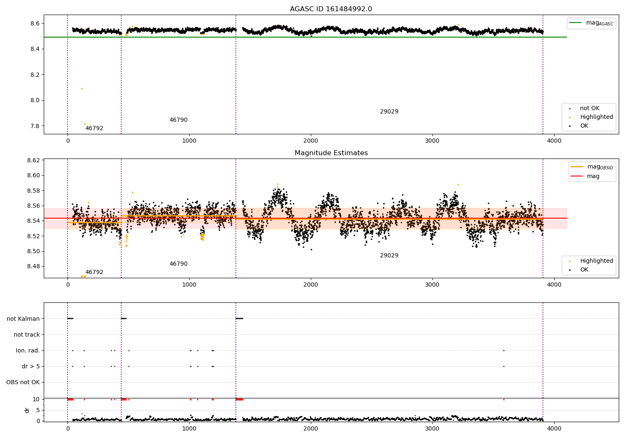Click the 46792 OBSID label in top plot
625x438 pixels.
pyautogui.click(x=94, y=128)
